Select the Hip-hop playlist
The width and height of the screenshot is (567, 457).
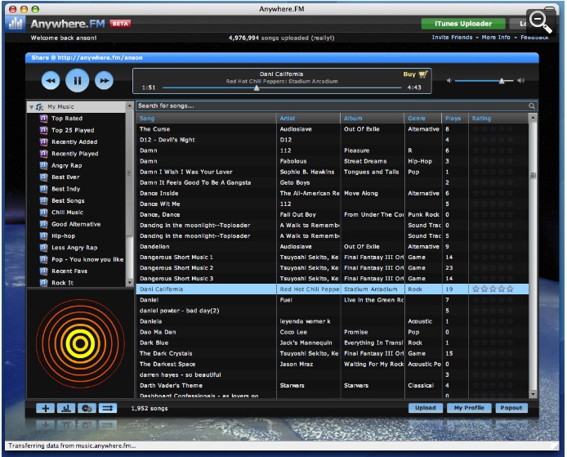coord(63,236)
